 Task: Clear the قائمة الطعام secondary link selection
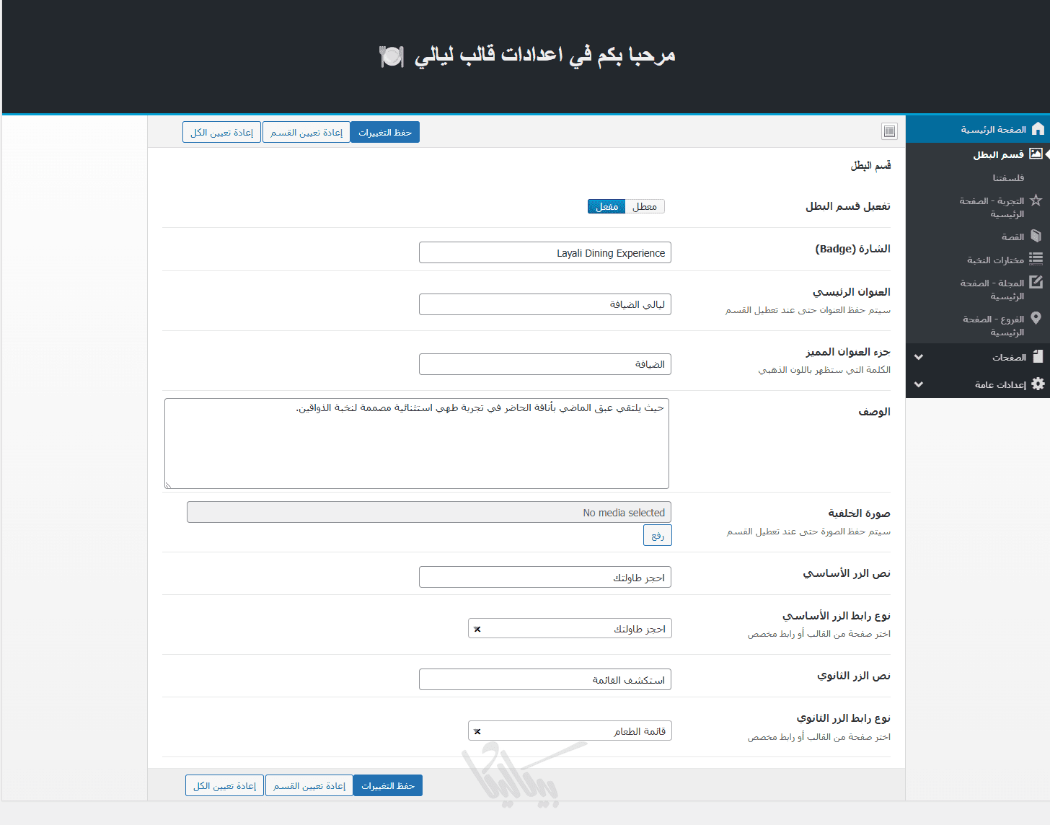(477, 731)
